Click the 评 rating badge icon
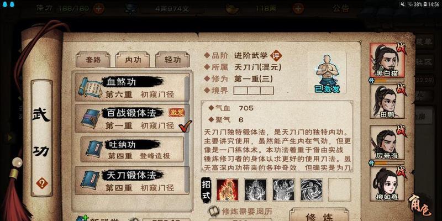The image size is (442, 221). 276,56
